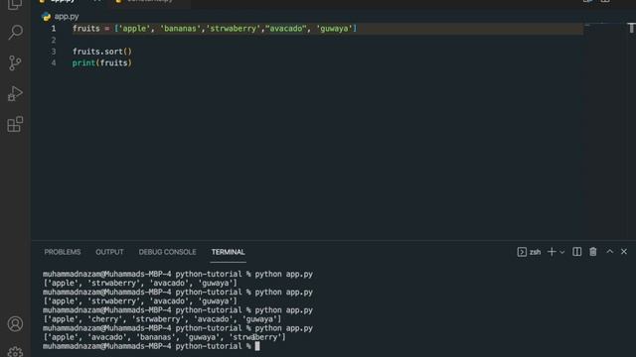Create a new terminal with plus icon
This screenshot has width=636, height=357.
[552, 252]
